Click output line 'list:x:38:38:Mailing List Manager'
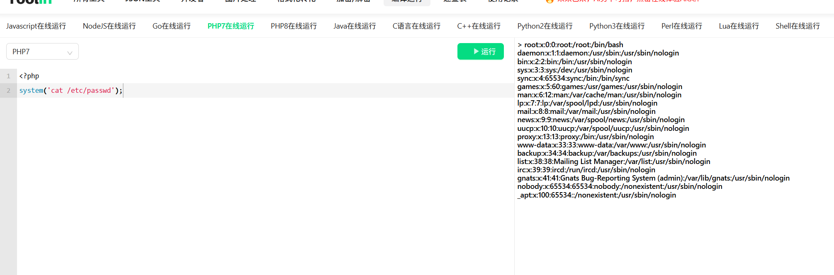The image size is (834, 275). [614, 162]
